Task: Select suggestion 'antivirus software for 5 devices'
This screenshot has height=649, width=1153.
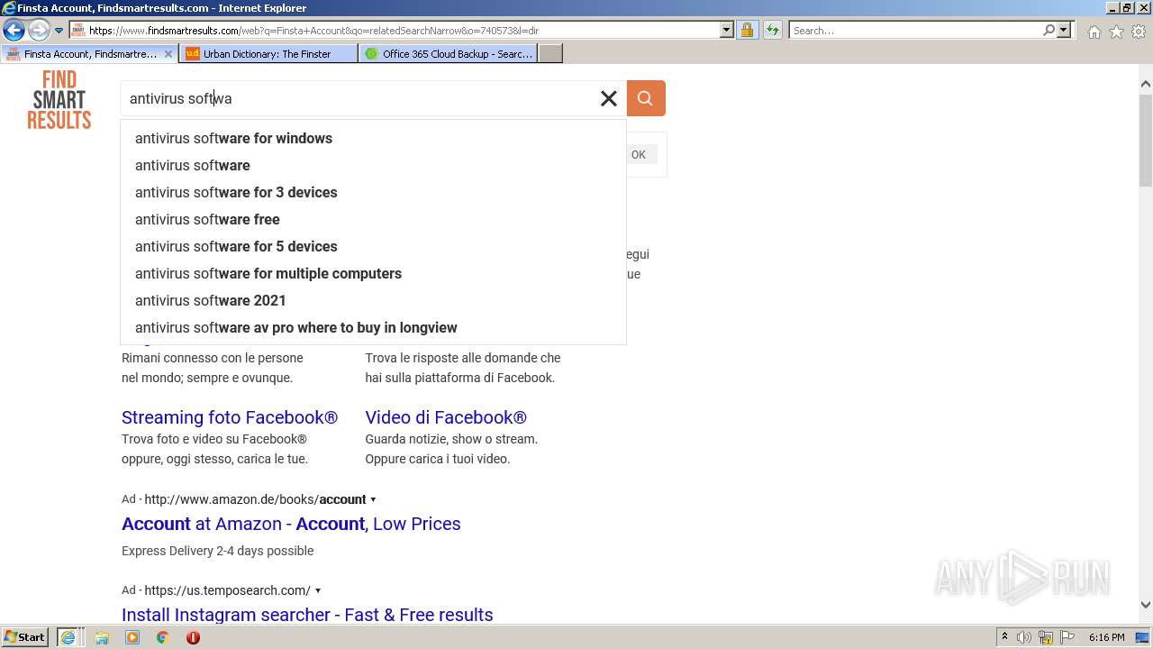Action: [x=373, y=246]
